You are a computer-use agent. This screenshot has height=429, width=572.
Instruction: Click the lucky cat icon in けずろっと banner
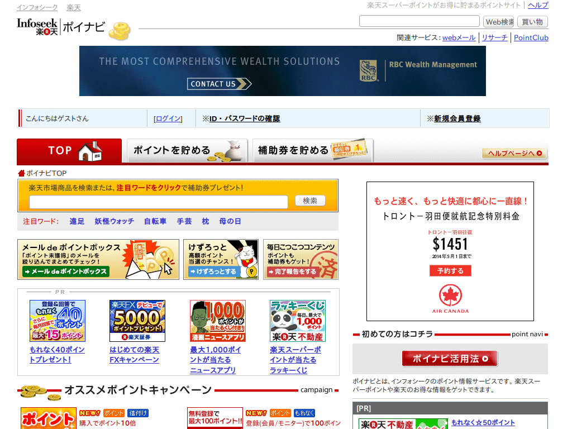[x=247, y=260]
